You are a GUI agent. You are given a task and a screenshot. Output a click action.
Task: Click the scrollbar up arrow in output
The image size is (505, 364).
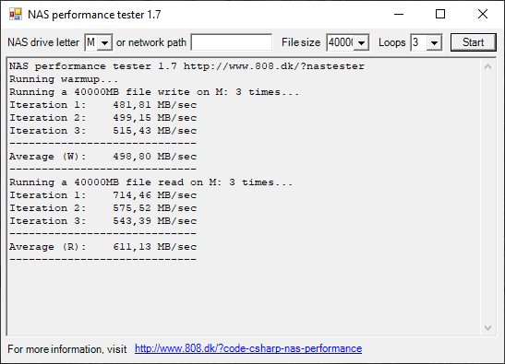tap(487, 66)
